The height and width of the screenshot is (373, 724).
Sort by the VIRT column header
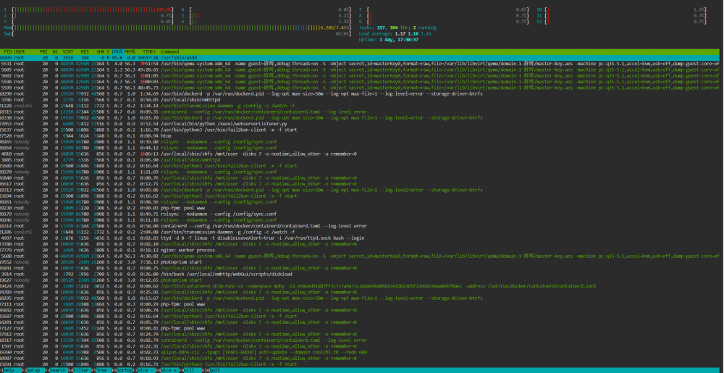click(68, 51)
